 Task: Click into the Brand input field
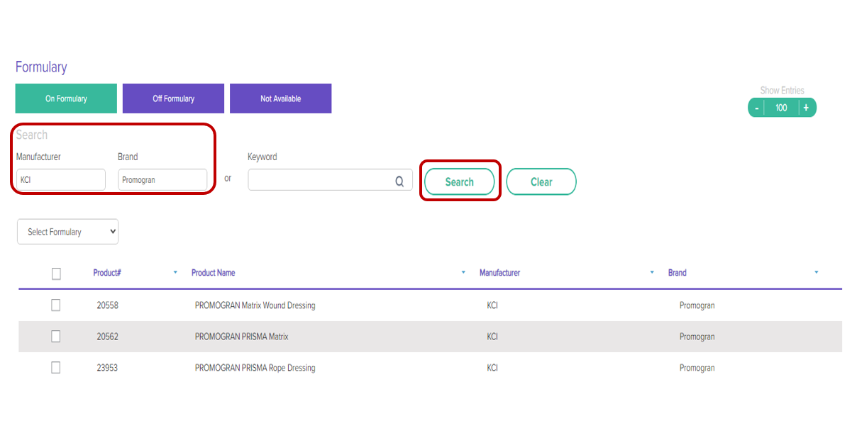[x=162, y=180]
